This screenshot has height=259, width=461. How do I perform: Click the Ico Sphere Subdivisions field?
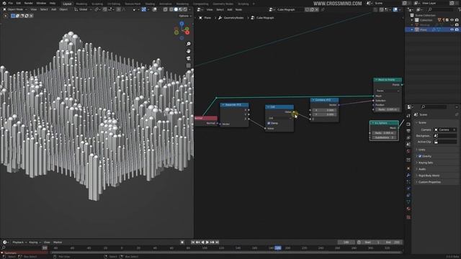(384, 137)
